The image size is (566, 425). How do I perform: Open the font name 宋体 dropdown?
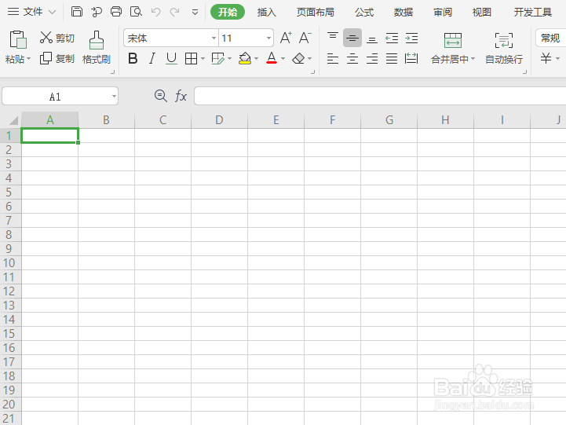click(x=214, y=38)
